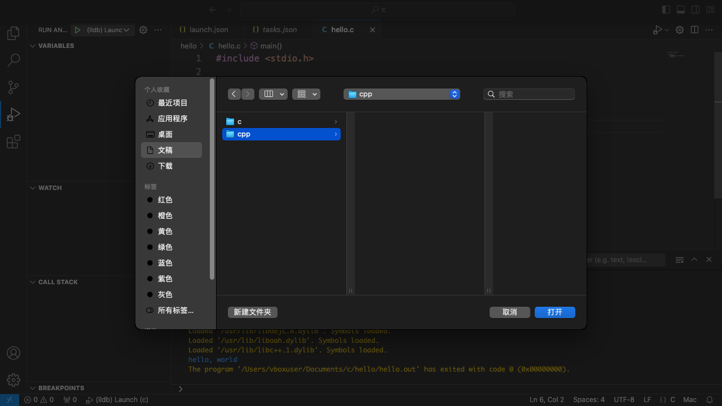Go forward in the file dialog

tap(248, 94)
